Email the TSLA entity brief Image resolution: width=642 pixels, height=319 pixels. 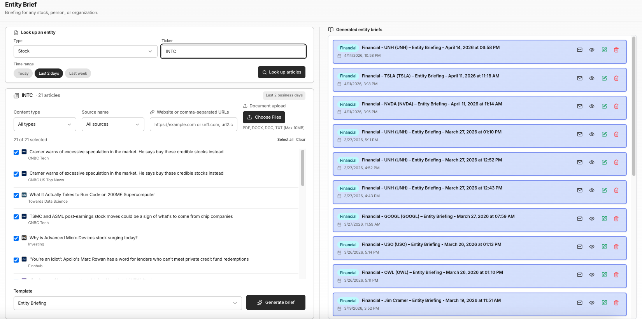point(580,78)
